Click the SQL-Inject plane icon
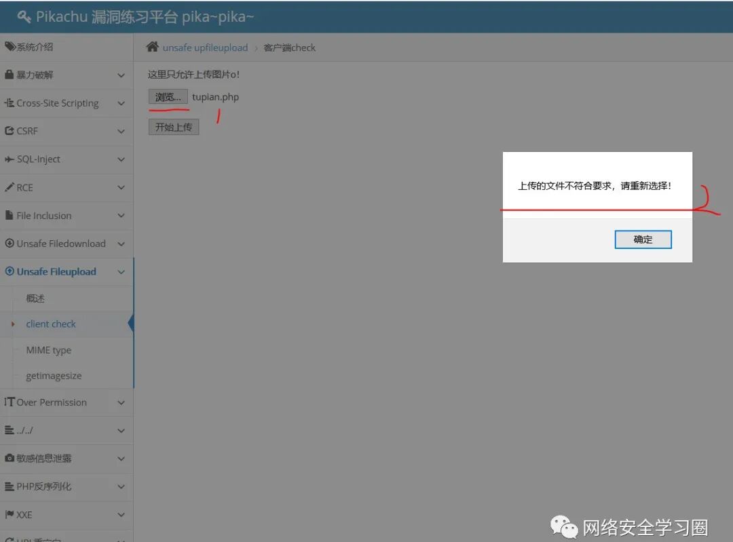This screenshot has width=733, height=542. 10,159
